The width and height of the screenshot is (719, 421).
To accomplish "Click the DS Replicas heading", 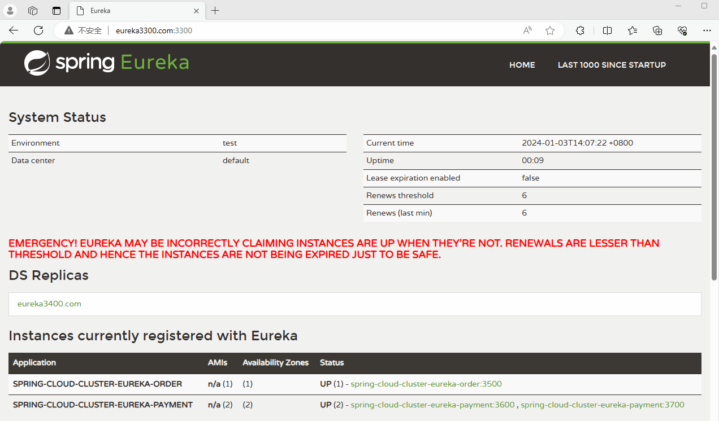I will pyautogui.click(x=49, y=275).
